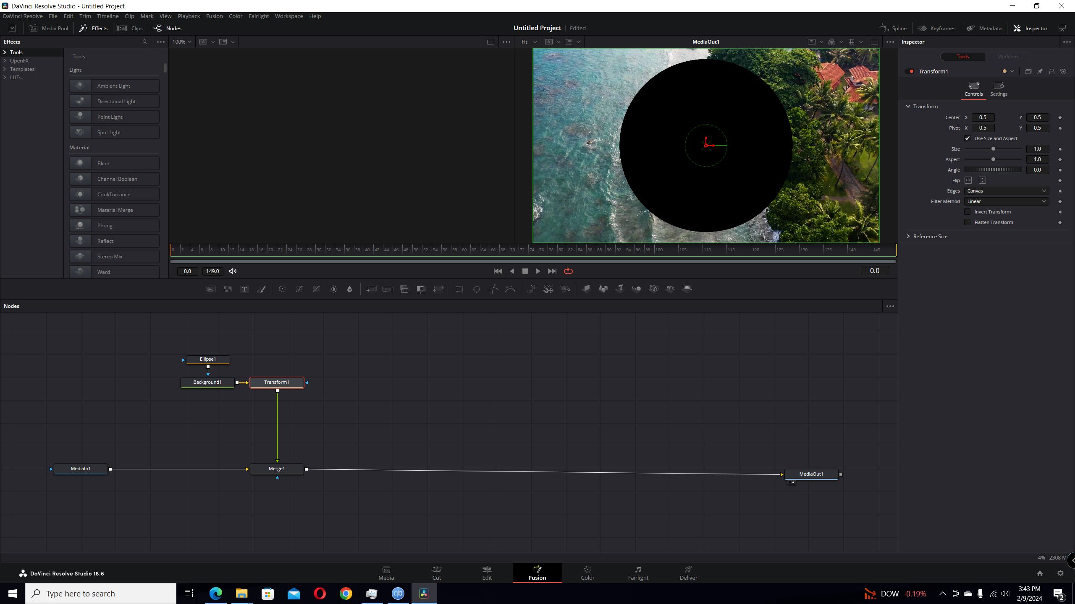Viewport: 1075px width, 604px height.
Task: Add an Ellipse mask from the toolbar
Action: (477, 289)
